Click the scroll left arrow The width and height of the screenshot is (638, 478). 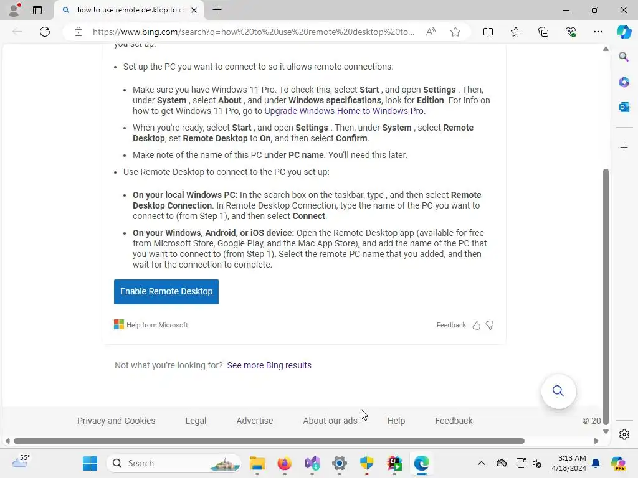(7, 441)
